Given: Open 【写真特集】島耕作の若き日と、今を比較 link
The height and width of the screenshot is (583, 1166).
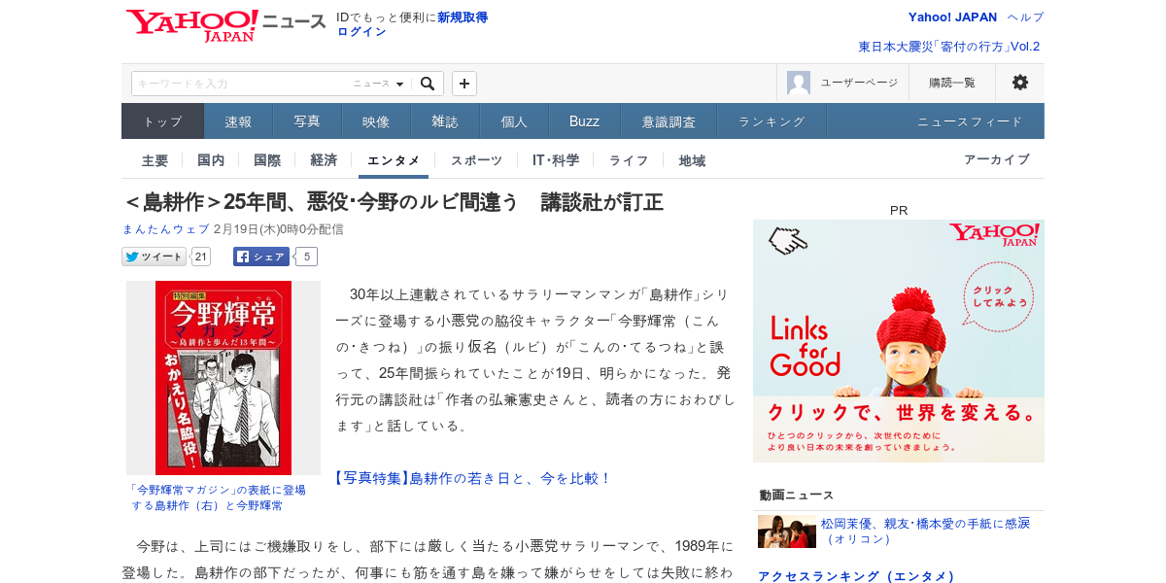Looking at the screenshot, I should coord(473,478).
